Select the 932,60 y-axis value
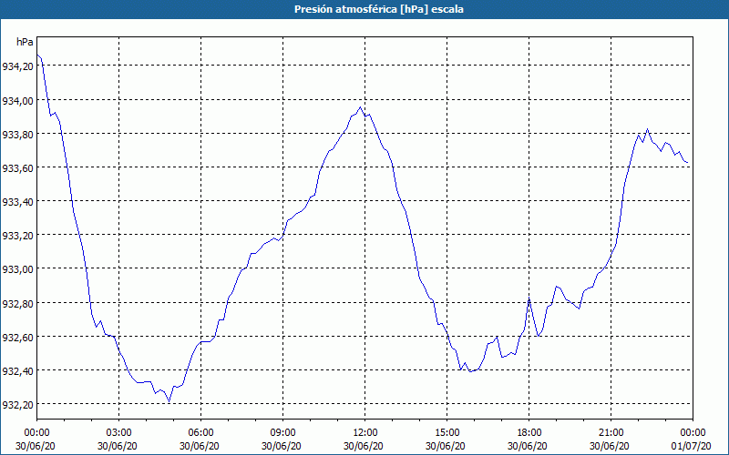Image resolution: width=729 pixels, height=455 pixels. (x=18, y=338)
